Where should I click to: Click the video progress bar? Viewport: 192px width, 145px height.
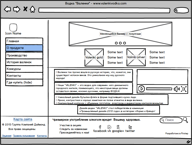tap(159, 89)
